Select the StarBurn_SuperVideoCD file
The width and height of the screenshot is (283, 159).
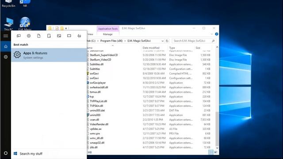(104, 55)
